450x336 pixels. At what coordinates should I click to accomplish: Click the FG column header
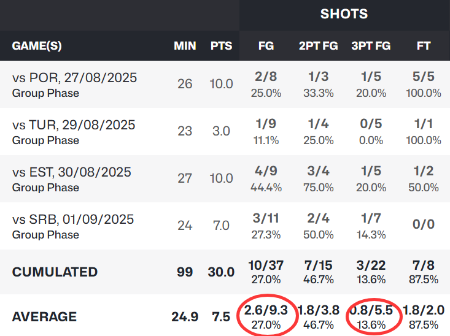click(266, 46)
